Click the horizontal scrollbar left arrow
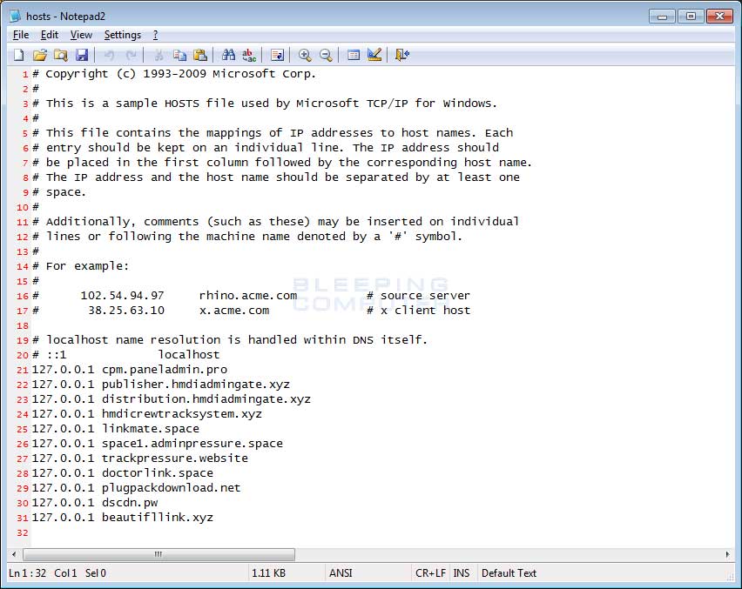 (x=14, y=554)
